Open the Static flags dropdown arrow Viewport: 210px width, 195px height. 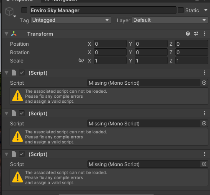pyautogui.click(x=206, y=10)
